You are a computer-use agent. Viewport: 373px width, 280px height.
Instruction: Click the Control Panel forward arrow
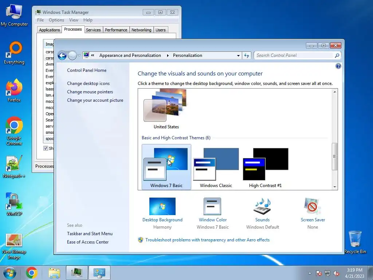tap(72, 55)
